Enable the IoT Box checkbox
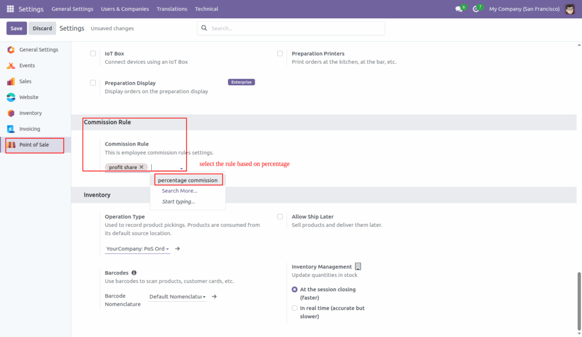582x337 pixels. [93, 53]
